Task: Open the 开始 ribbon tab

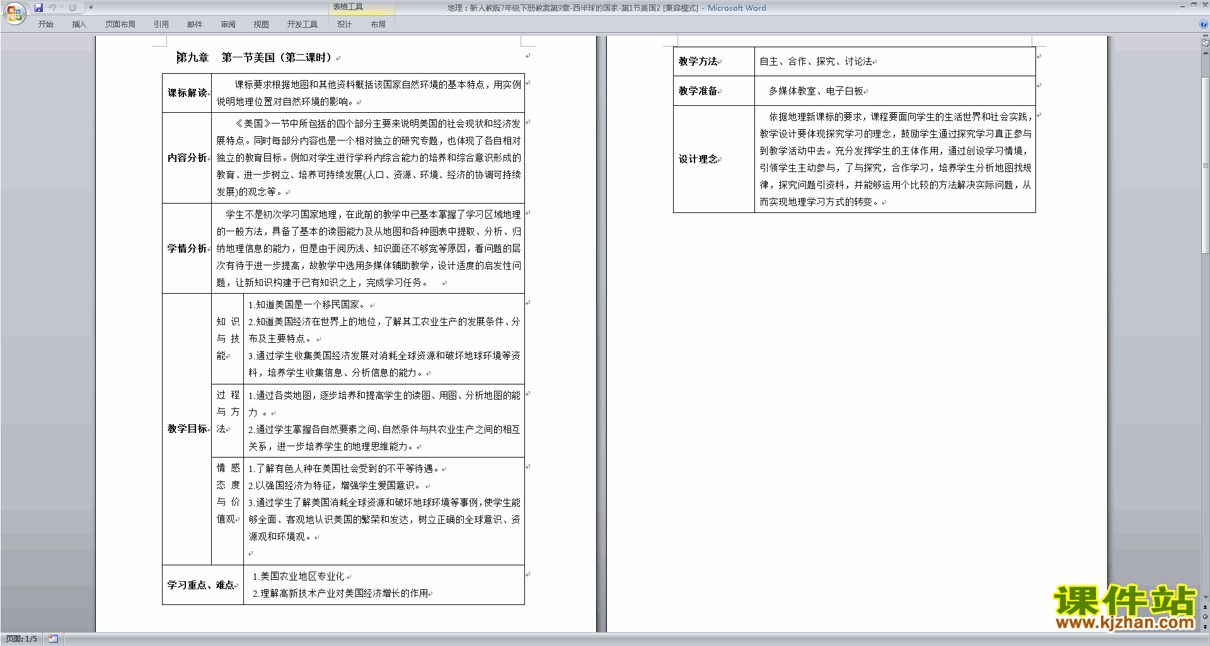Action: (45, 24)
